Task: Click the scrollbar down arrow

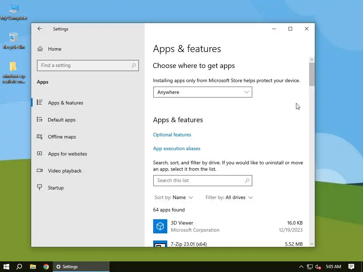Action: pyautogui.click(x=312, y=244)
